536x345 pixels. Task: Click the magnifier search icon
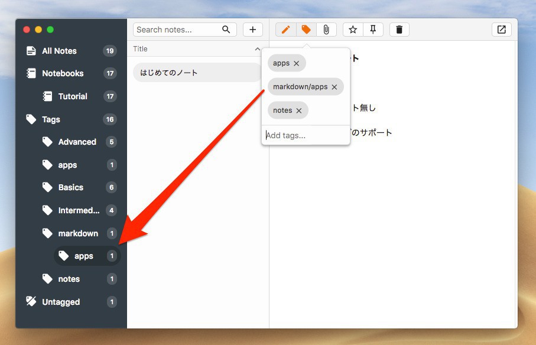[x=226, y=30]
